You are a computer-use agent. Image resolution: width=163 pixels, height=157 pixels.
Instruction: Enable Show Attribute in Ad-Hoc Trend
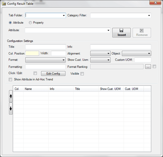10,80
